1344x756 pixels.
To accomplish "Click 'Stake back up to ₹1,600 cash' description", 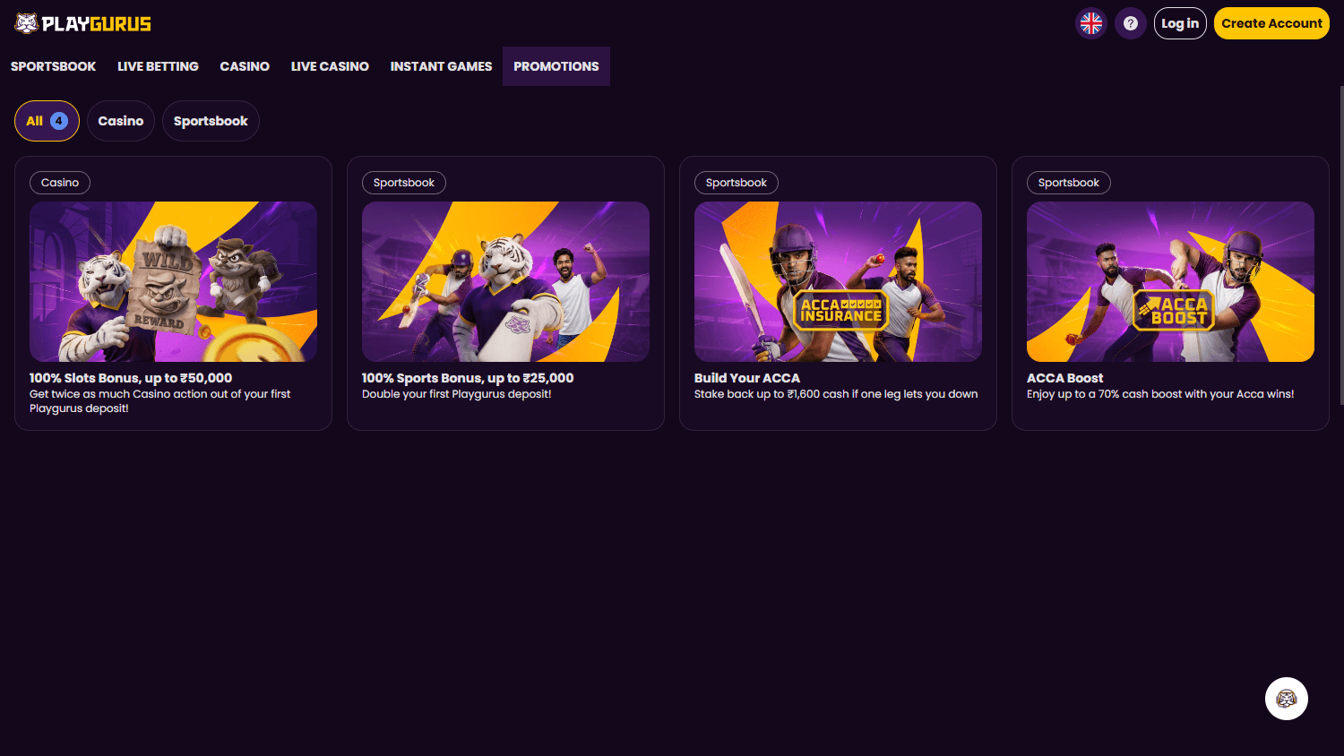I will [x=836, y=394].
